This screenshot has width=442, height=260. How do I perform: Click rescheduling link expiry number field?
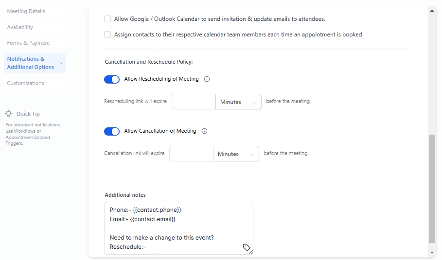tap(194, 102)
